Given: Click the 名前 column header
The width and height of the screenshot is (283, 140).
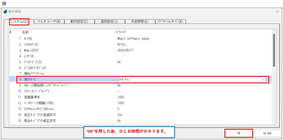Looking at the screenshot, I should (x=26, y=32).
